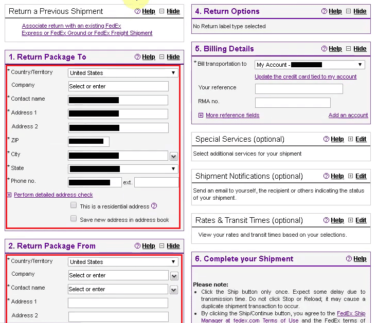377x323 pixels.
Task: Click the minus collapse icon in Billing Details header
Action: point(348,48)
